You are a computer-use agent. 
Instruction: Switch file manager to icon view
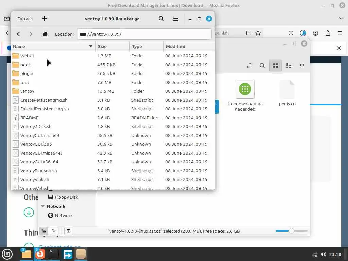[x=275, y=66]
